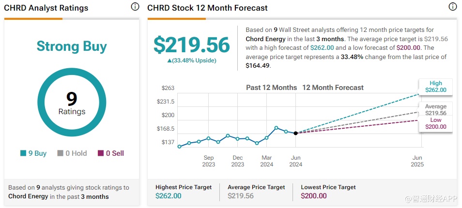Click the large $219.56 price target
The image size is (462, 208).
191,45
